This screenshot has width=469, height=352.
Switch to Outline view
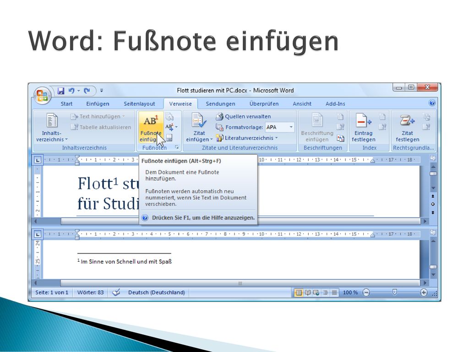[x=325, y=293]
